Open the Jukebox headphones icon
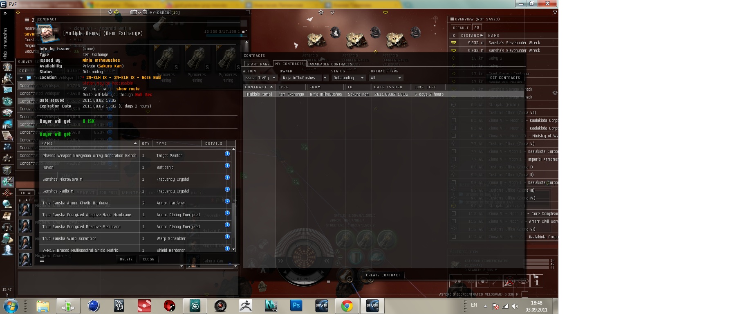This screenshot has width=744, height=325. pos(7,227)
